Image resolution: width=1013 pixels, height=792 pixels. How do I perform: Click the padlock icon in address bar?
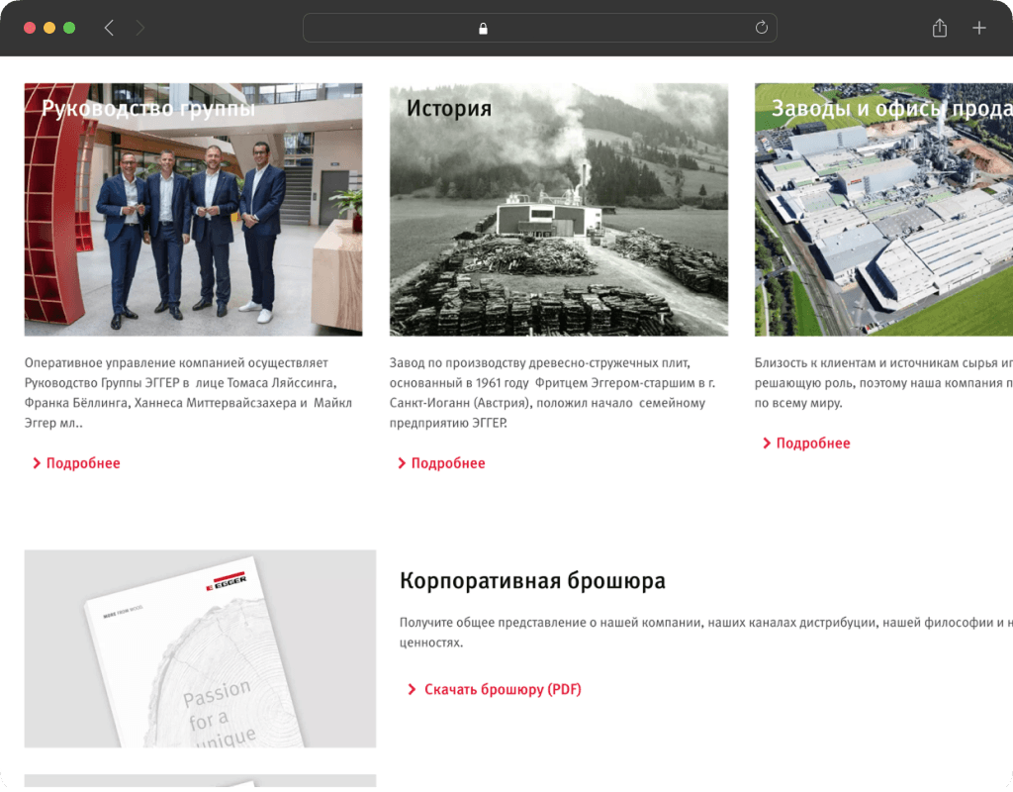(x=483, y=29)
